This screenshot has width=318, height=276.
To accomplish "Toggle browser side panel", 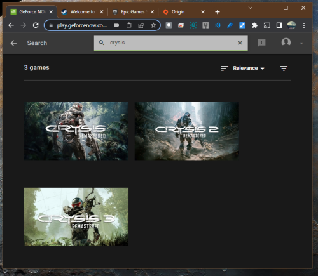I will (279, 25).
